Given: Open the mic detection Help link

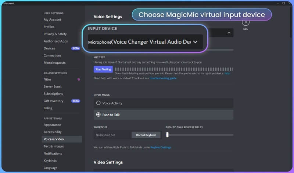Looking at the screenshot, I should click(x=227, y=74).
